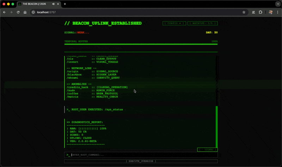Bookmark this page with the star icon

tap(244, 12)
